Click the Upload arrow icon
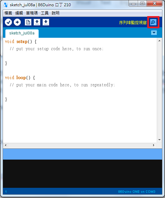Viewport: 165px width, 198px height. [x=17, y=22]
